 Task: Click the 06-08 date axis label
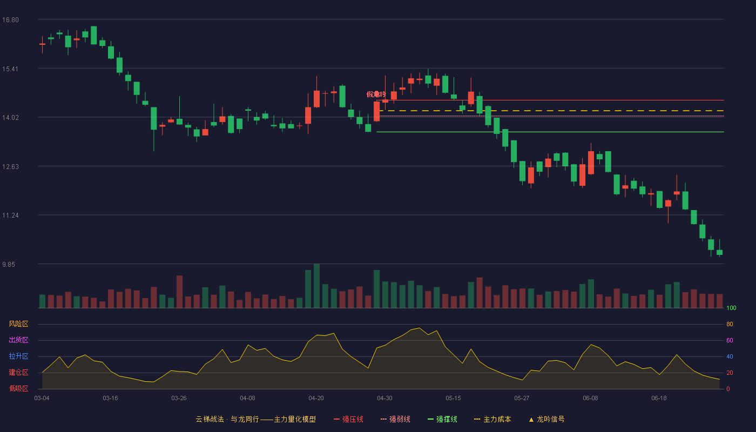tap(590, 398)
